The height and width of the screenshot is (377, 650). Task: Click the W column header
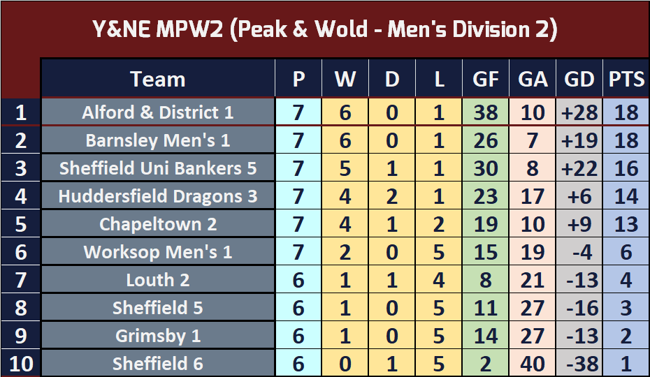pos(345,79)
